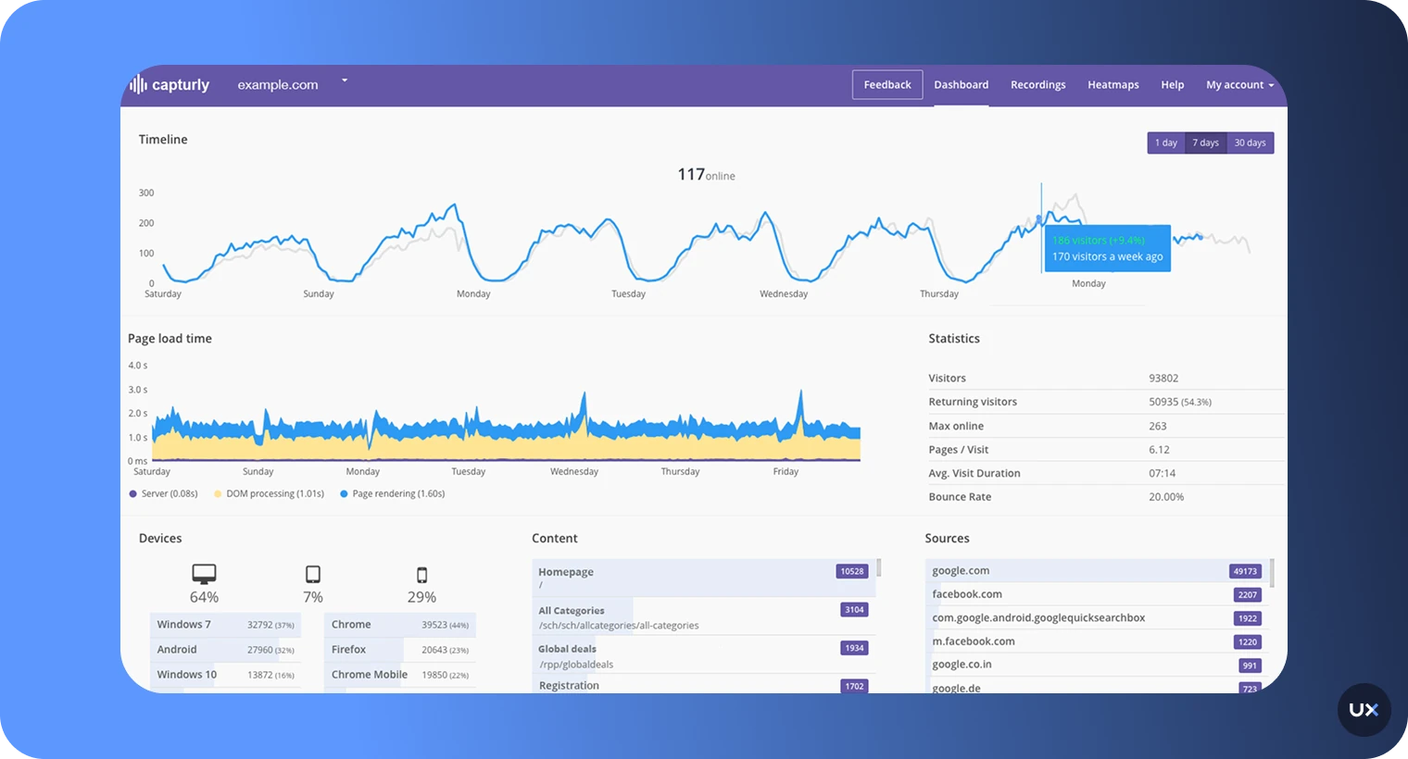This screenshot has height=759, width=1408.
Task: Click the Avg. Visit Duration row
Action: [1105, 473]
